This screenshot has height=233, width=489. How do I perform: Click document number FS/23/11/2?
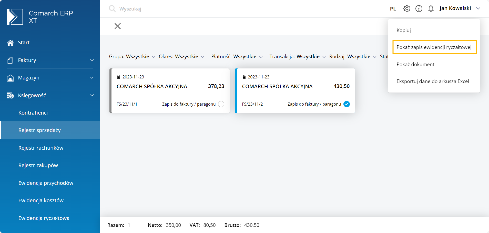pyautogui.click(x=252, y=104)
